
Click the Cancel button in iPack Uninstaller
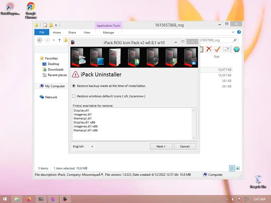[x=185, y=146]
